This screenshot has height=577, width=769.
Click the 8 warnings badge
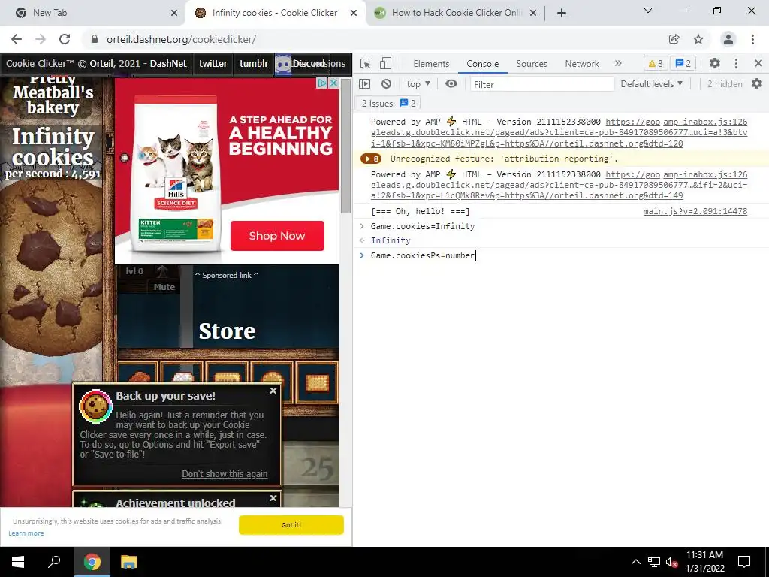click(656, 63)
